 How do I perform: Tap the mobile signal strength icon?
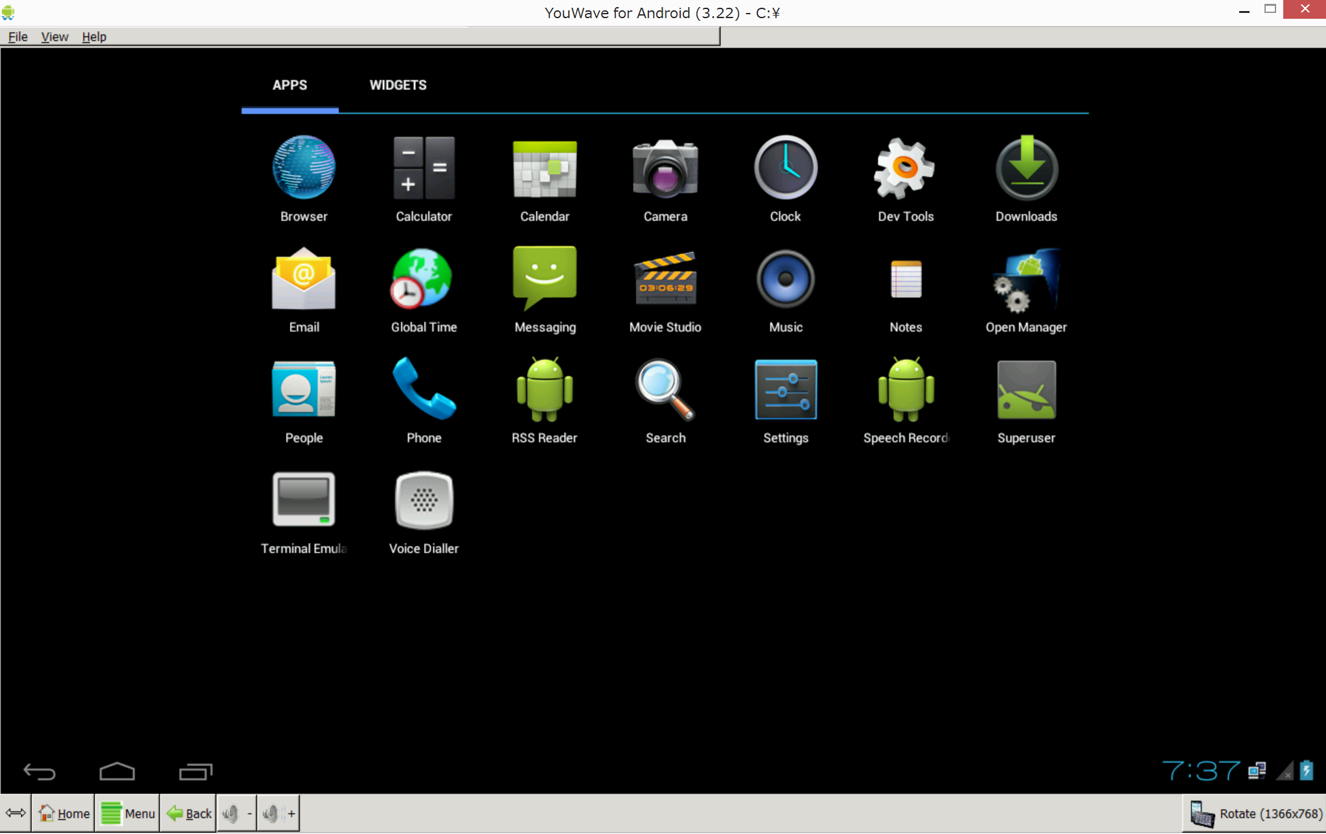[x=1285, y=771]
